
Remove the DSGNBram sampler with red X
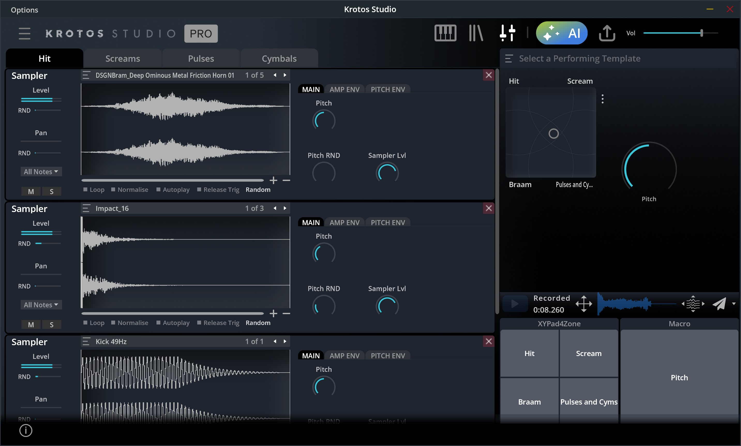click(x=489, y=75)
